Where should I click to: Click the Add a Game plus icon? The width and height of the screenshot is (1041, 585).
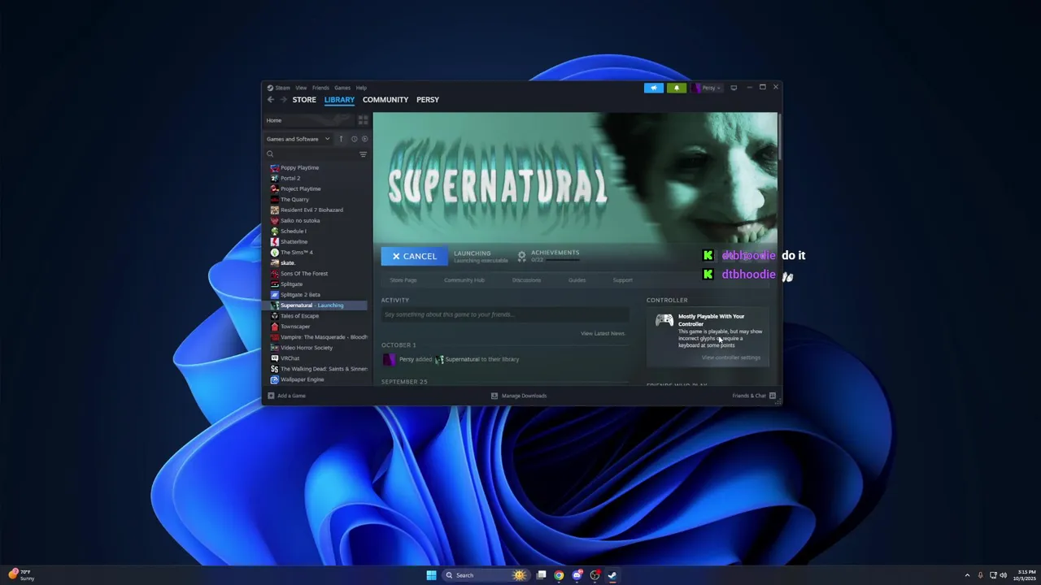271,396
